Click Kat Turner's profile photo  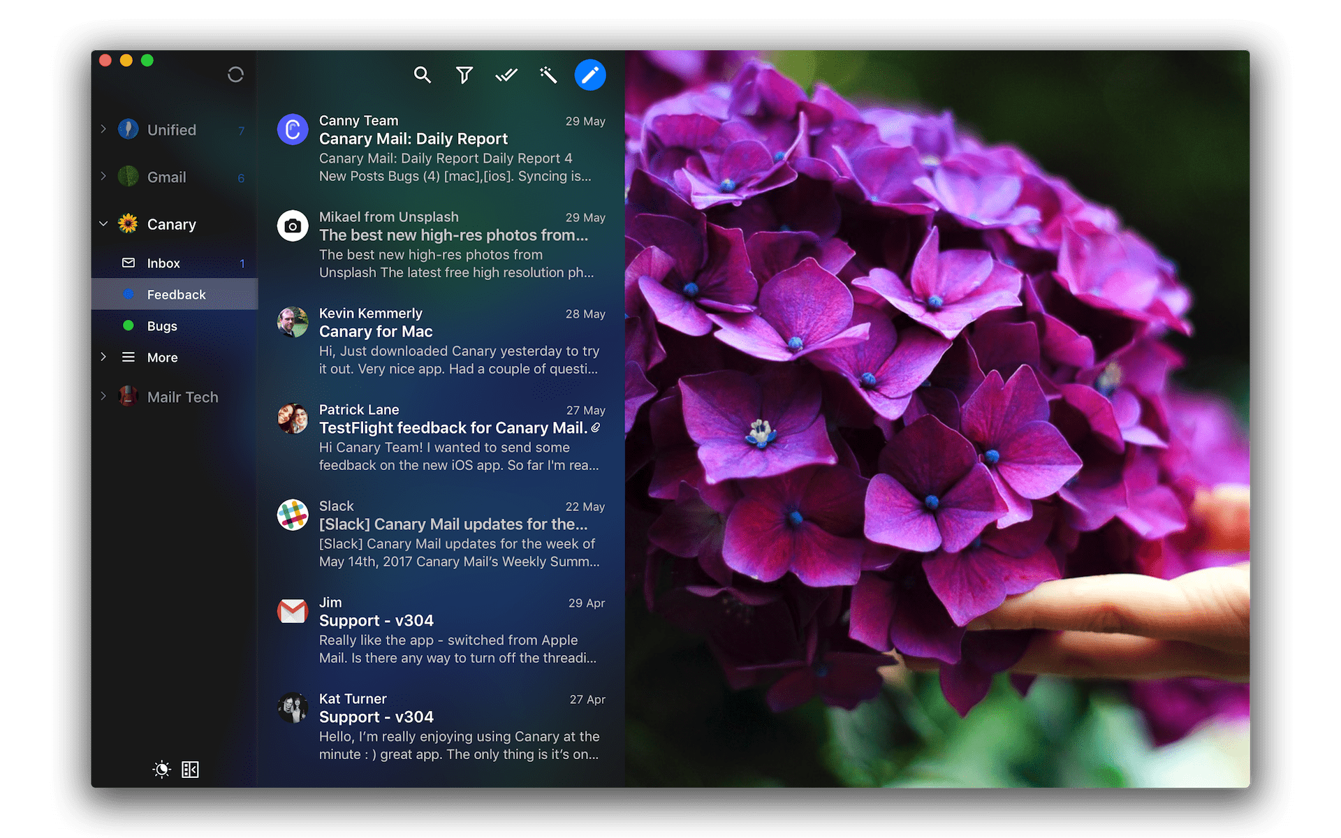[x=293, y=707]
